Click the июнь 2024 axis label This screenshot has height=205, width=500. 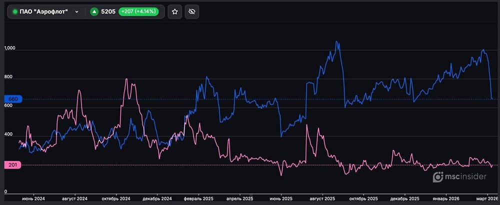[32, 198]
